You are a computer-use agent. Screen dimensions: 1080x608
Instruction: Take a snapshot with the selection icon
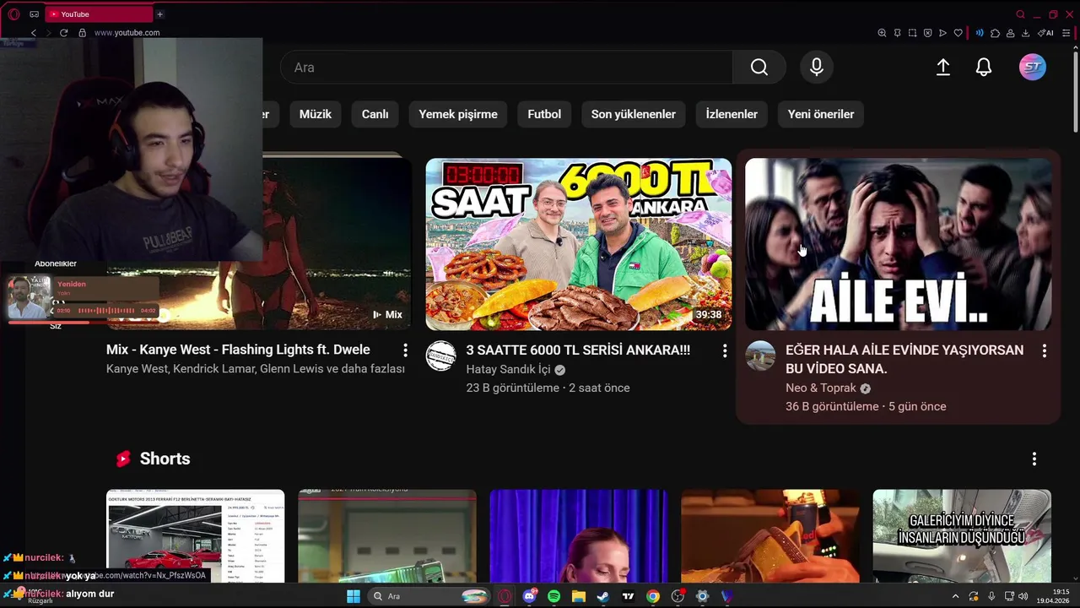click(913, 33)
